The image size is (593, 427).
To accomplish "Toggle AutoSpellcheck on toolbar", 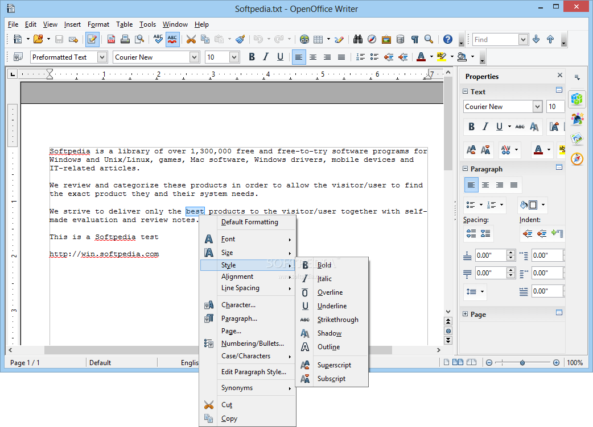I will (172, 39).
